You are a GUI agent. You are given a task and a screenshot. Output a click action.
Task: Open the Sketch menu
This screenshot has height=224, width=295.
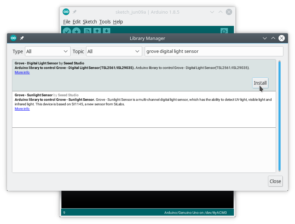(x=90, y=22)
